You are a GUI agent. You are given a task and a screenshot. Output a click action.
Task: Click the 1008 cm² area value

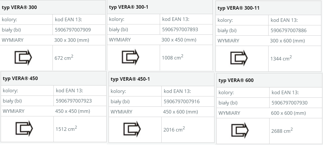coord(173,57)
